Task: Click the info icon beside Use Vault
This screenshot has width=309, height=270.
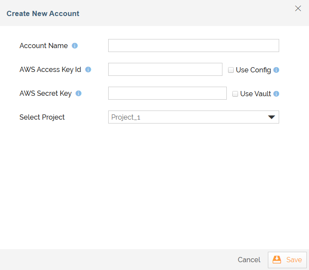Action: click(276, 94)
